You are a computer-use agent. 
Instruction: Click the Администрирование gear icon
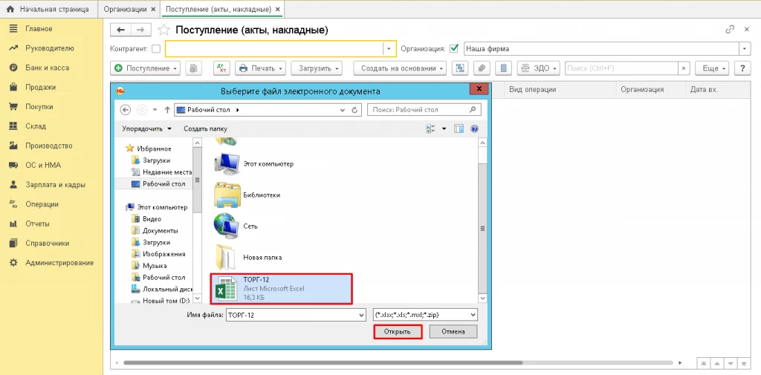(x=13, y=262)
